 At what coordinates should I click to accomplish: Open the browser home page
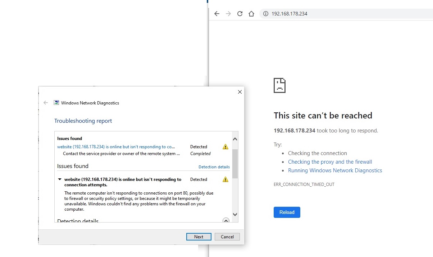(x=251, y=13)
